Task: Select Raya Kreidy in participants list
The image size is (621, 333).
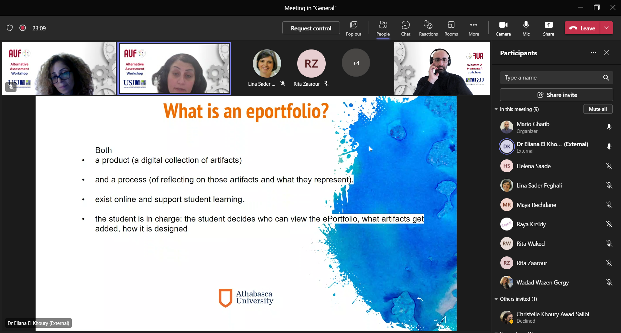Action: 556,224
